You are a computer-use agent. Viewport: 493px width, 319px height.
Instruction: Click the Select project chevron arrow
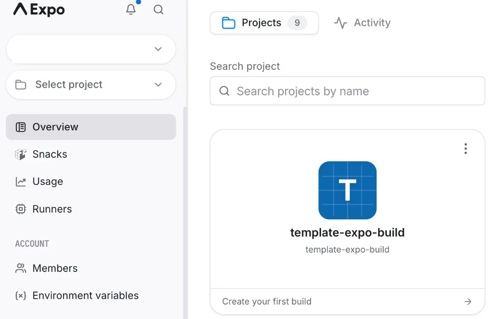[158, 85]
